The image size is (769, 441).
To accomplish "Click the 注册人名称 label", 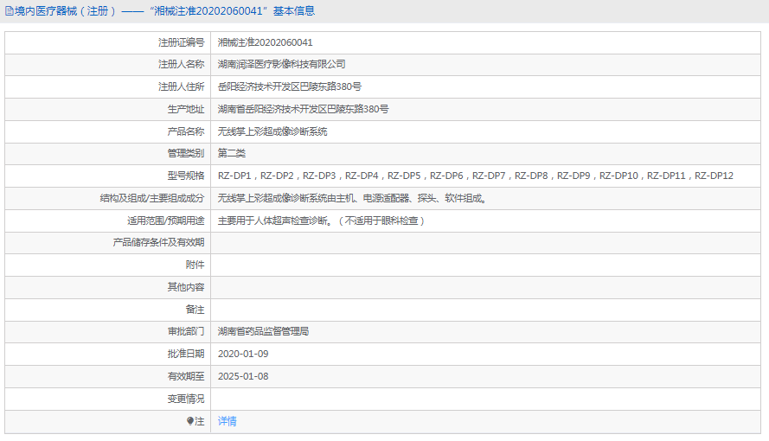I will point(181,64).
